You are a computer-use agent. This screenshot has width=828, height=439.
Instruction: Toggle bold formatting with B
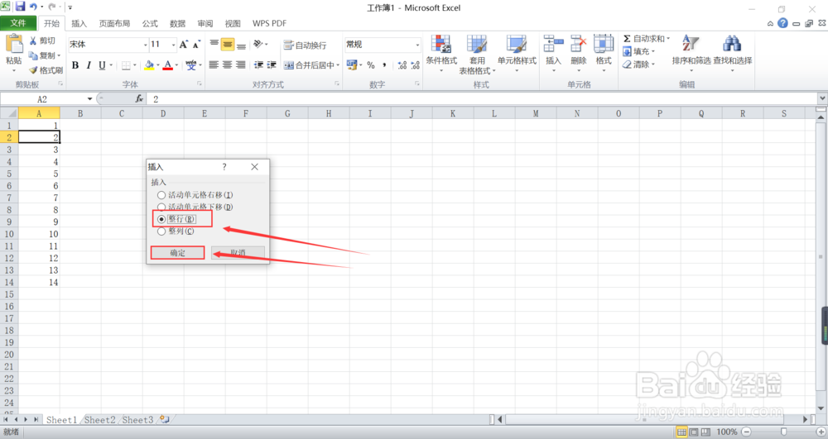click(75, 65)
